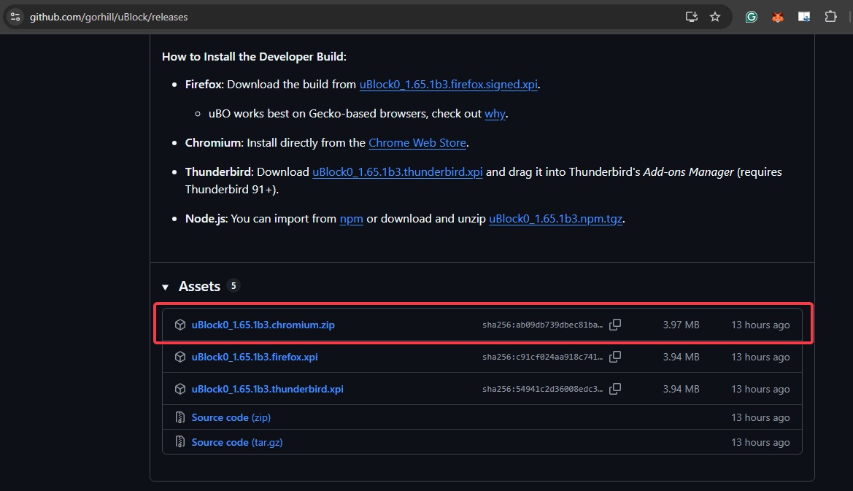Viewport: 853px width, 491px height.
Task: Collapse the Assets section triangle
Action: 166,287
